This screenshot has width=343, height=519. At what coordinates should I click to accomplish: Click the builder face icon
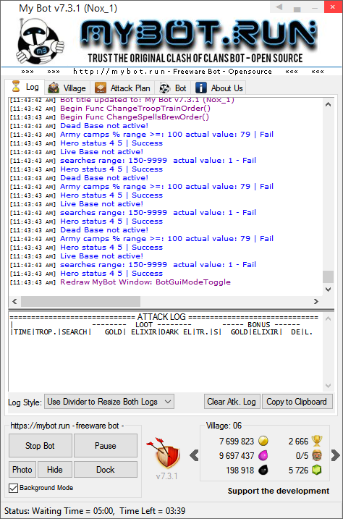click(x=317, y=455)
